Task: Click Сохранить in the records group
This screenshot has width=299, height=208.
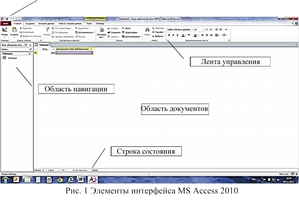Action: 115,32
